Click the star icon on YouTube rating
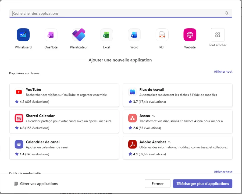Viewport: 242px width, 194px height. tap(17, 102)
